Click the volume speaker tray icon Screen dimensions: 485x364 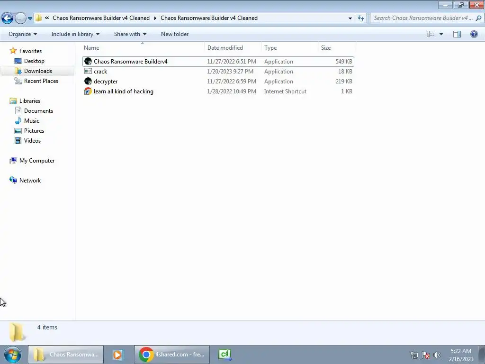(437, 355)
